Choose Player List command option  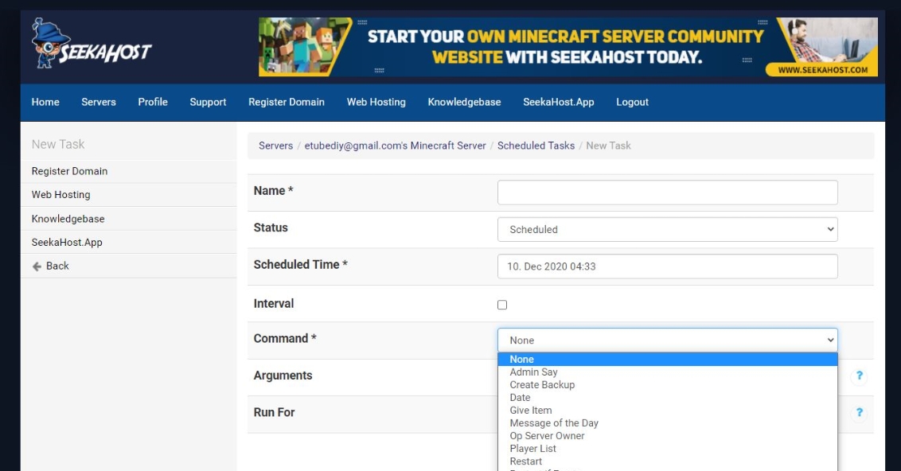pyautogui.click(x=667, y=449)
